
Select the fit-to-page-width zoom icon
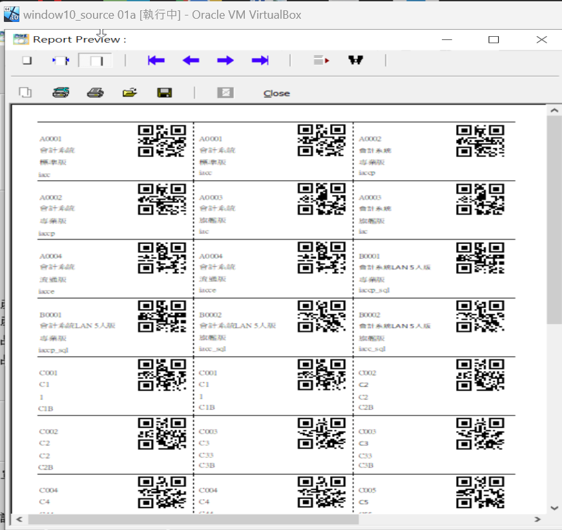pos(61,61)
